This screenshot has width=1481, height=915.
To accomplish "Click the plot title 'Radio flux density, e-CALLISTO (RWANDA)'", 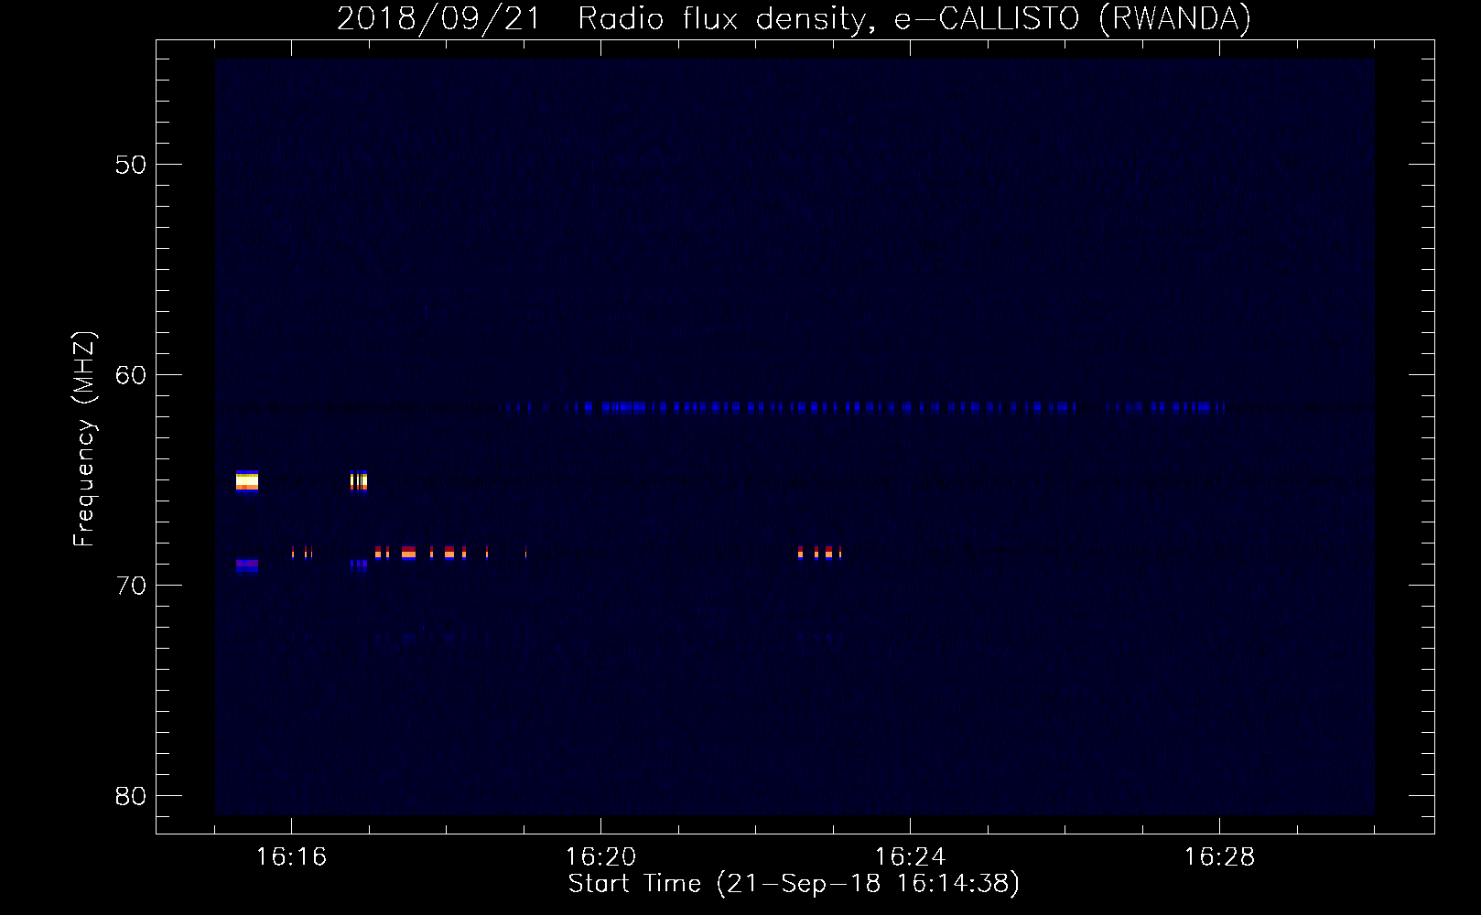I will point(914,19).
